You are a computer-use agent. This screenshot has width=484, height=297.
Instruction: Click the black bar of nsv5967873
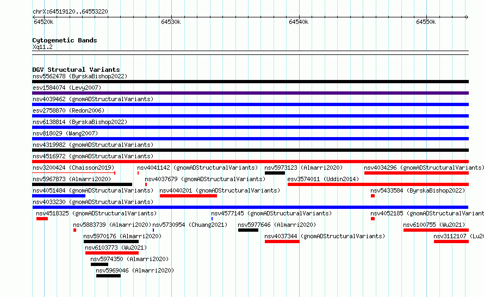pos(82,184)
